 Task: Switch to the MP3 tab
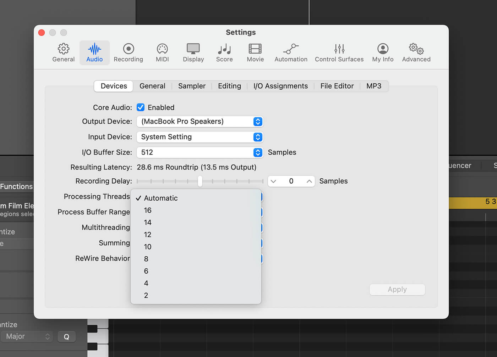(374, 86)
